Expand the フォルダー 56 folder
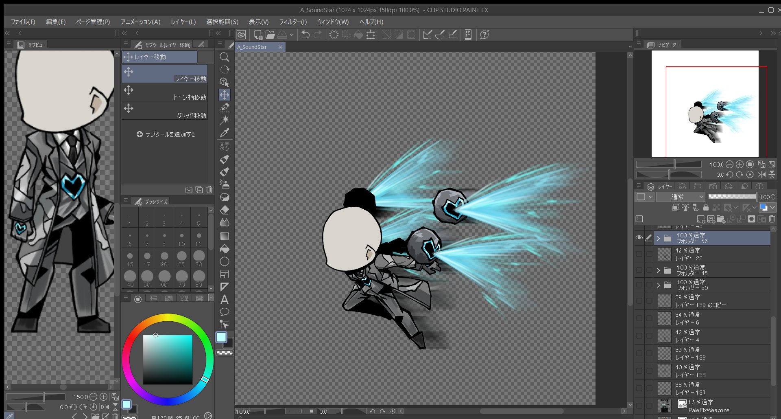The height and width of the screenshot is (419, 781). pos(658,238)
